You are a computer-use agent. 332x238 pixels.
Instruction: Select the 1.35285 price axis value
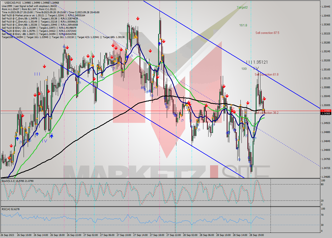[326, 42]
